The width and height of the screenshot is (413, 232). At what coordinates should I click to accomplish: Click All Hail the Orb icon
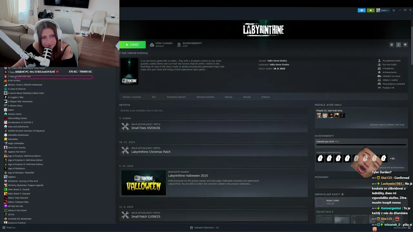(5, 206)
